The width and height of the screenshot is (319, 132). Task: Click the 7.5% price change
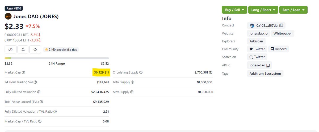[x=33, y=26]
